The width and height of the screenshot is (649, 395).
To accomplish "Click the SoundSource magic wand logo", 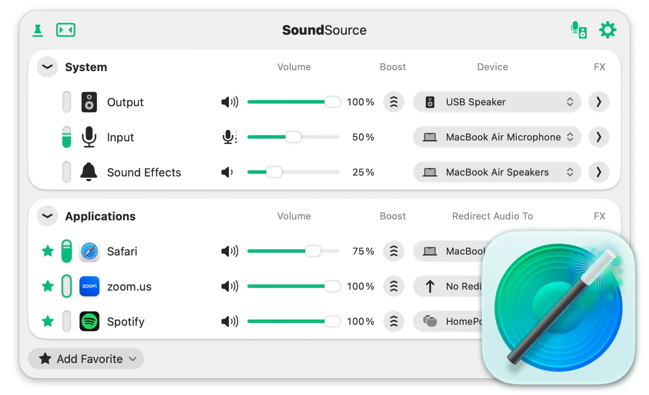I will tap(559, 308).
